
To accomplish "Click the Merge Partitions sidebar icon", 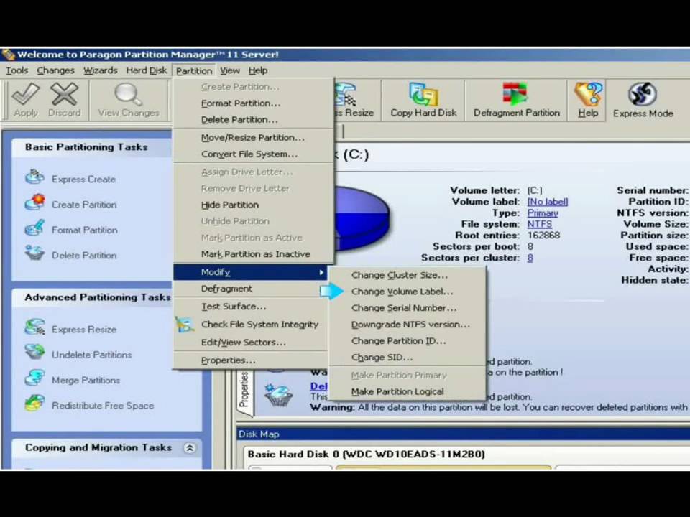I will [34, 378].
